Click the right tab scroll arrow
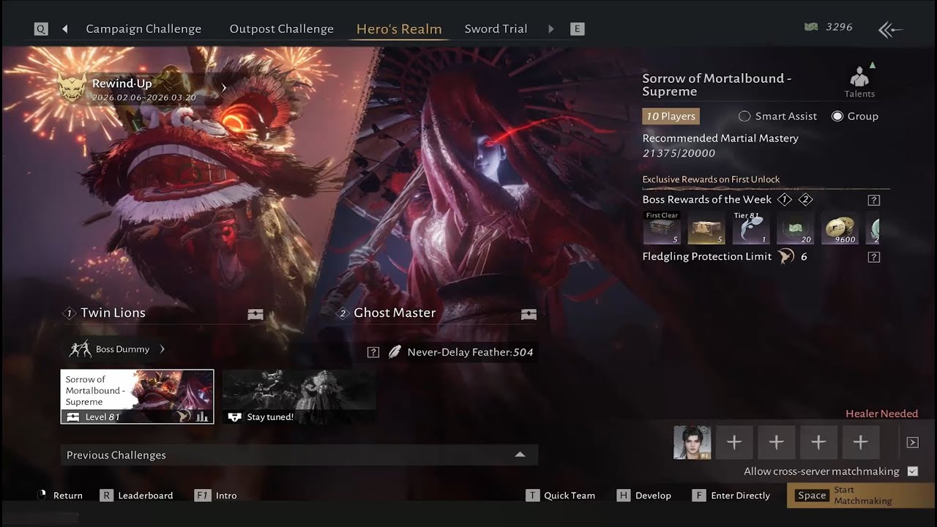Viewport: 937px width, 527px height. [551, 29]
